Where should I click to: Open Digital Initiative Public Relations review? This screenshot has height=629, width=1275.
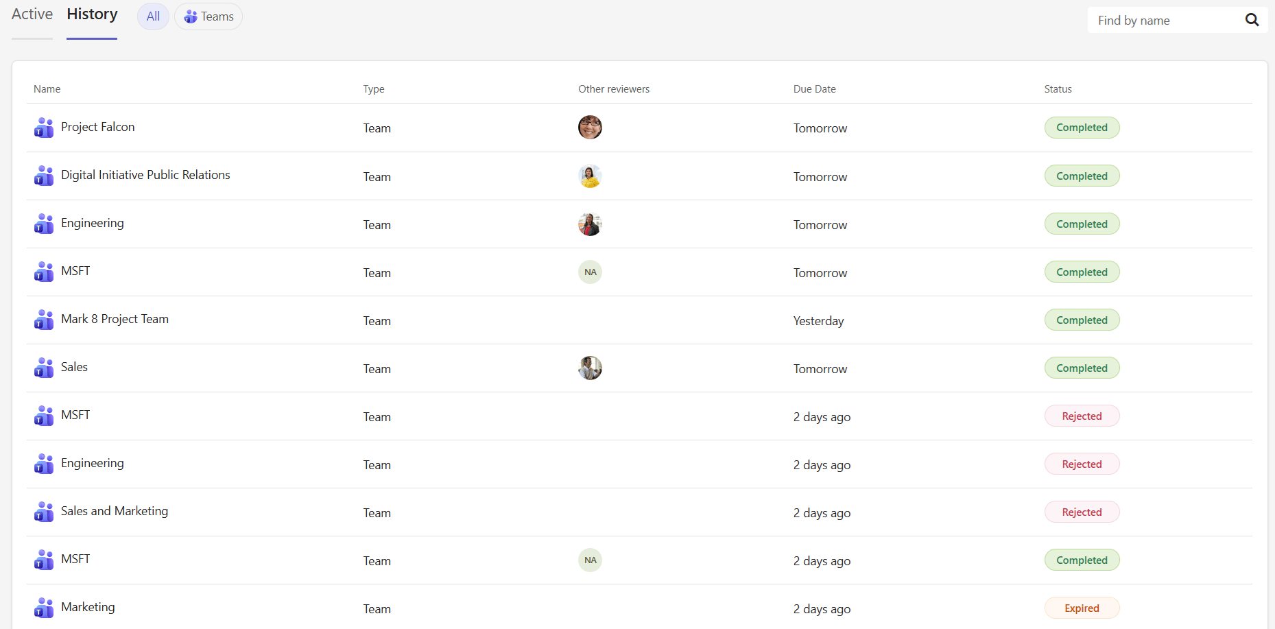point(145,175)
